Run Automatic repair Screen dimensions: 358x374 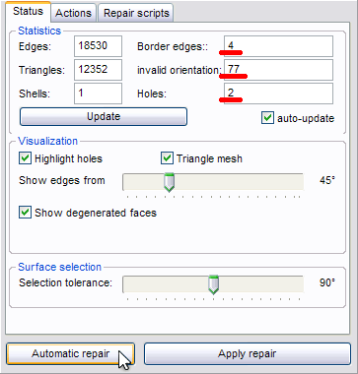(x=70, y=353)
